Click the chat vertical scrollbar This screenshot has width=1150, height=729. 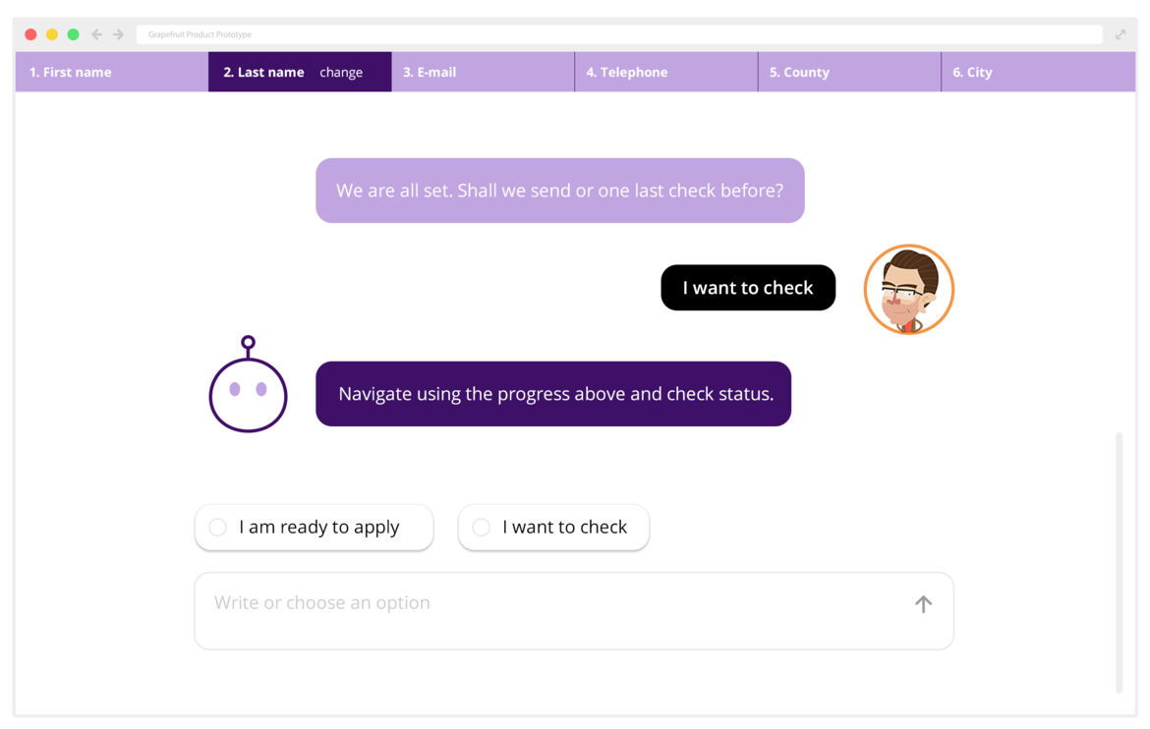click(x=1119, y=560)
